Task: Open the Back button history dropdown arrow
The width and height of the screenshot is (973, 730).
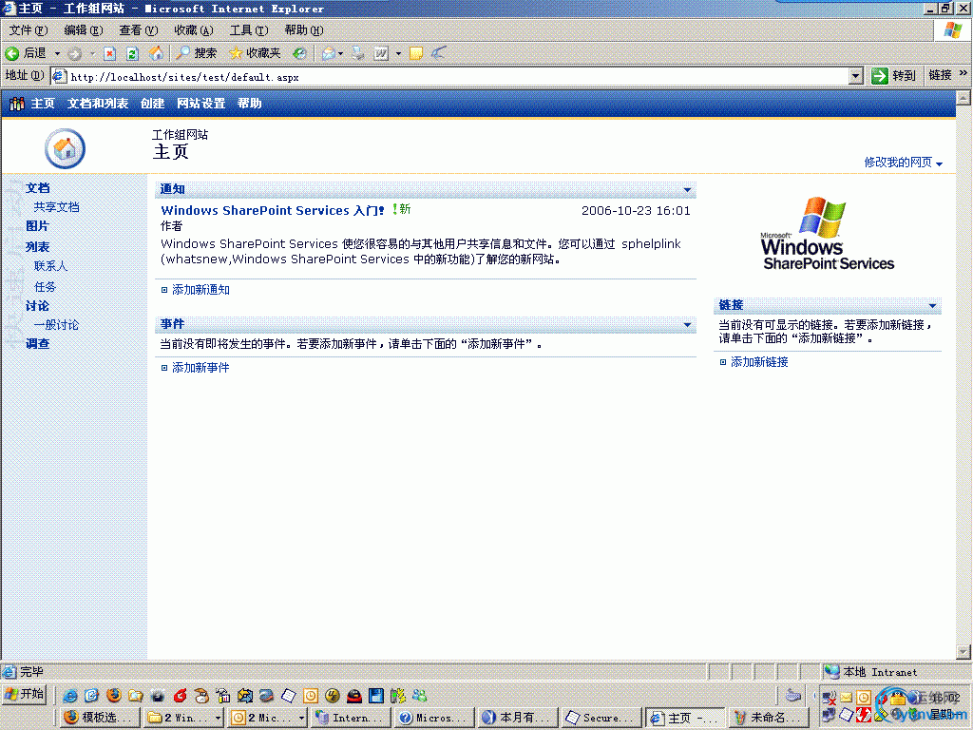Action: coord(57,54)
